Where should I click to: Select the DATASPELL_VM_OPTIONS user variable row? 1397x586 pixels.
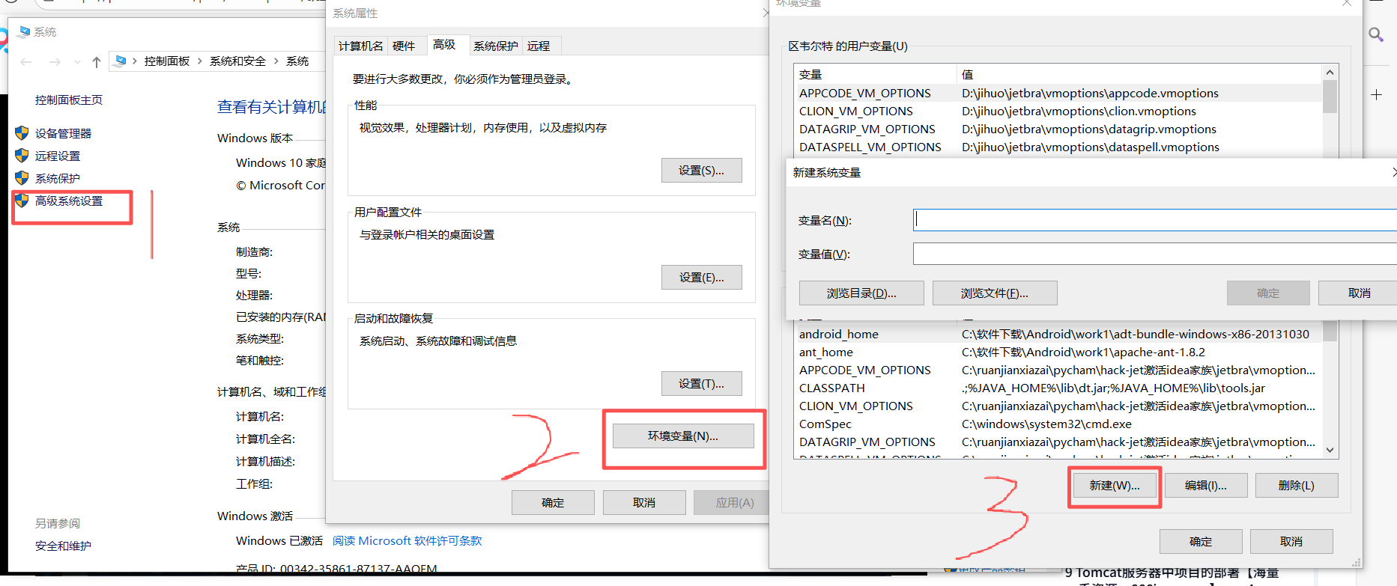click(x=1059, y=147)
